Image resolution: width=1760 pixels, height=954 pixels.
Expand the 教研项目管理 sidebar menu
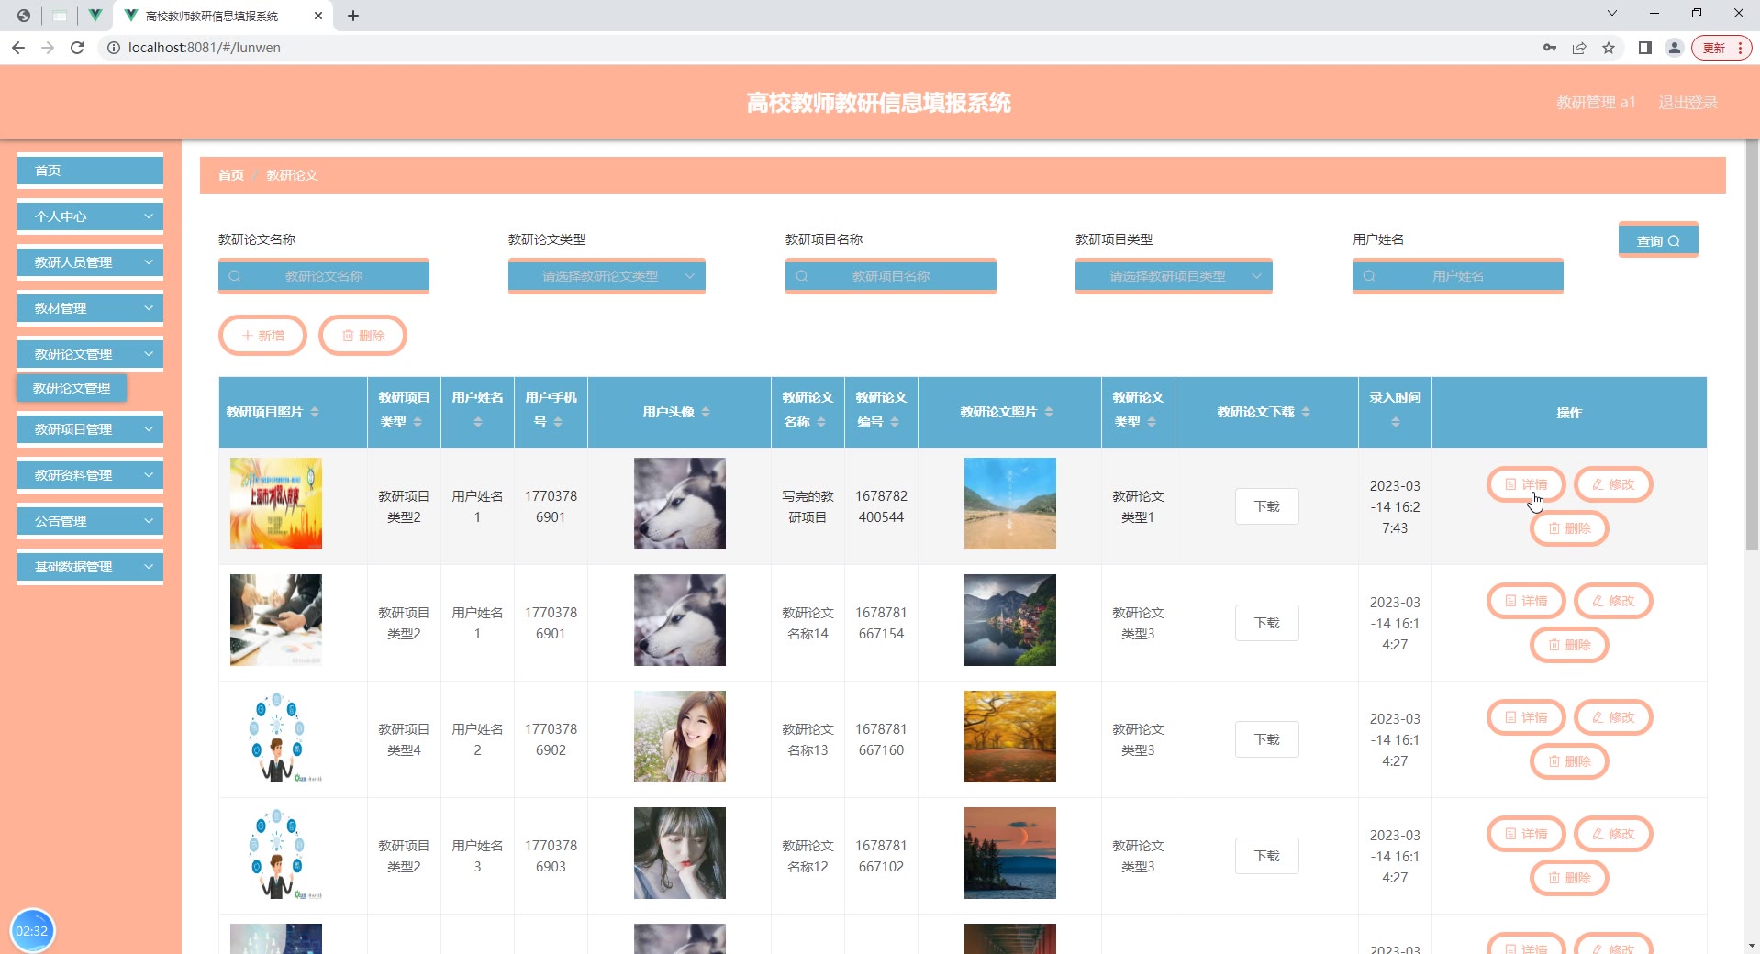tap(90, 429)
